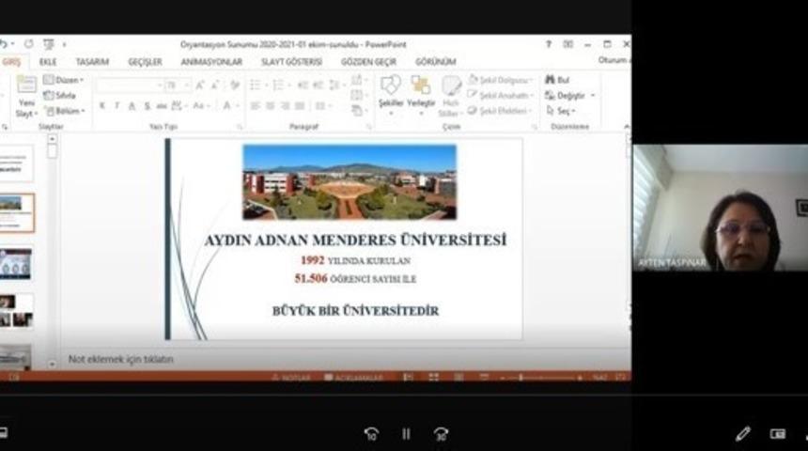
Task: Click the increase font size icon
Action: (x=200, y=86)
